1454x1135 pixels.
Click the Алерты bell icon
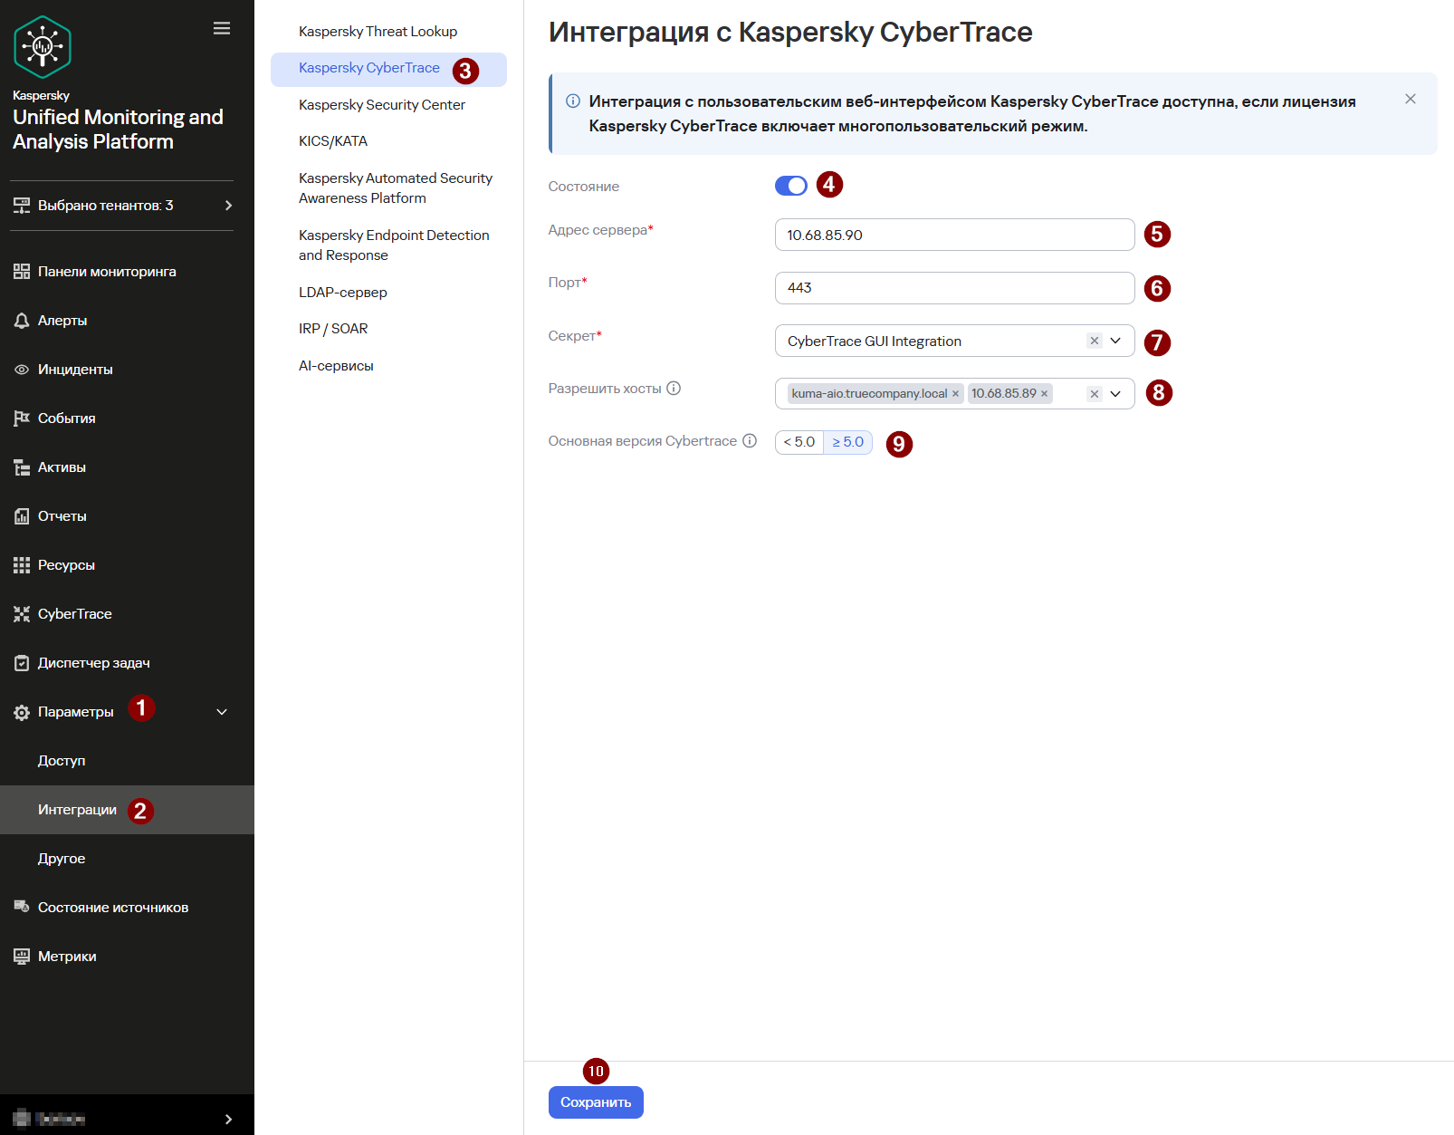point(22,321)
